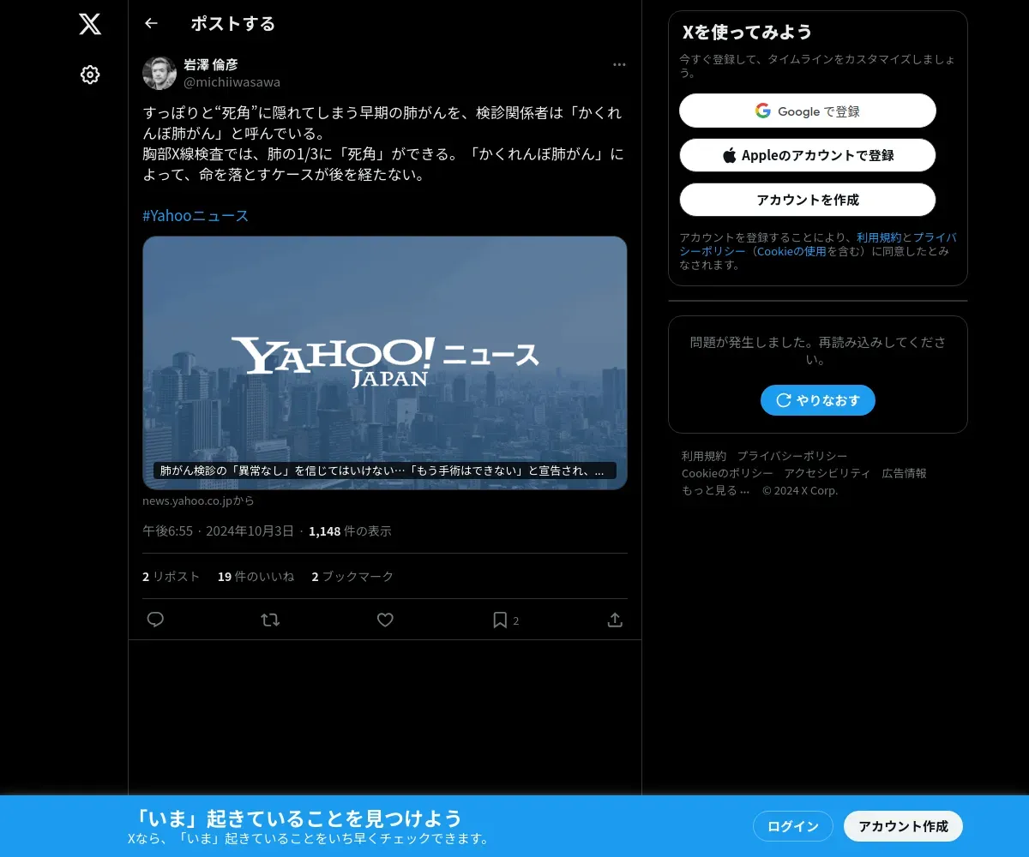Screen dimensions: 1029x857
Task: Open the footer プライバシーポリシー link
Action: (x=792, y=456)
